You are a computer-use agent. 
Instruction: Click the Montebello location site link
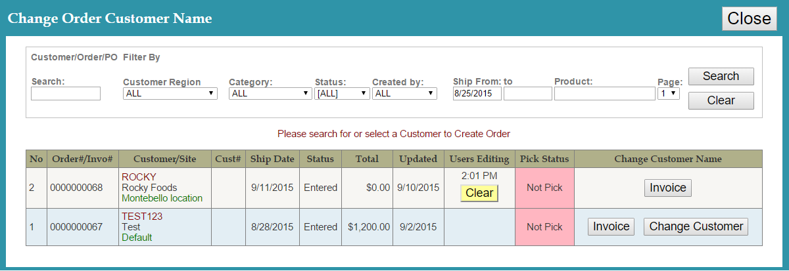click(162, 198)
